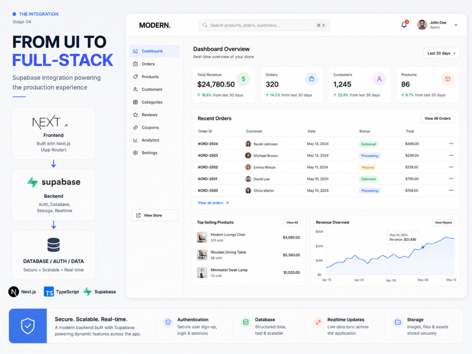The image size is (472, 354).
Task: Open Products in the sidebar
Action: (155, 77)
